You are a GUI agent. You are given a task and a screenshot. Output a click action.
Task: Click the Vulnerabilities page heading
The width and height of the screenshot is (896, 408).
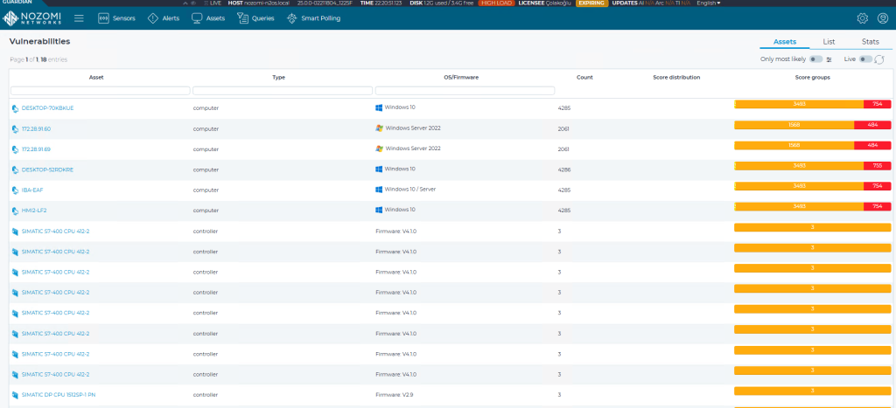pyautogui.click(x=40, y=42)
